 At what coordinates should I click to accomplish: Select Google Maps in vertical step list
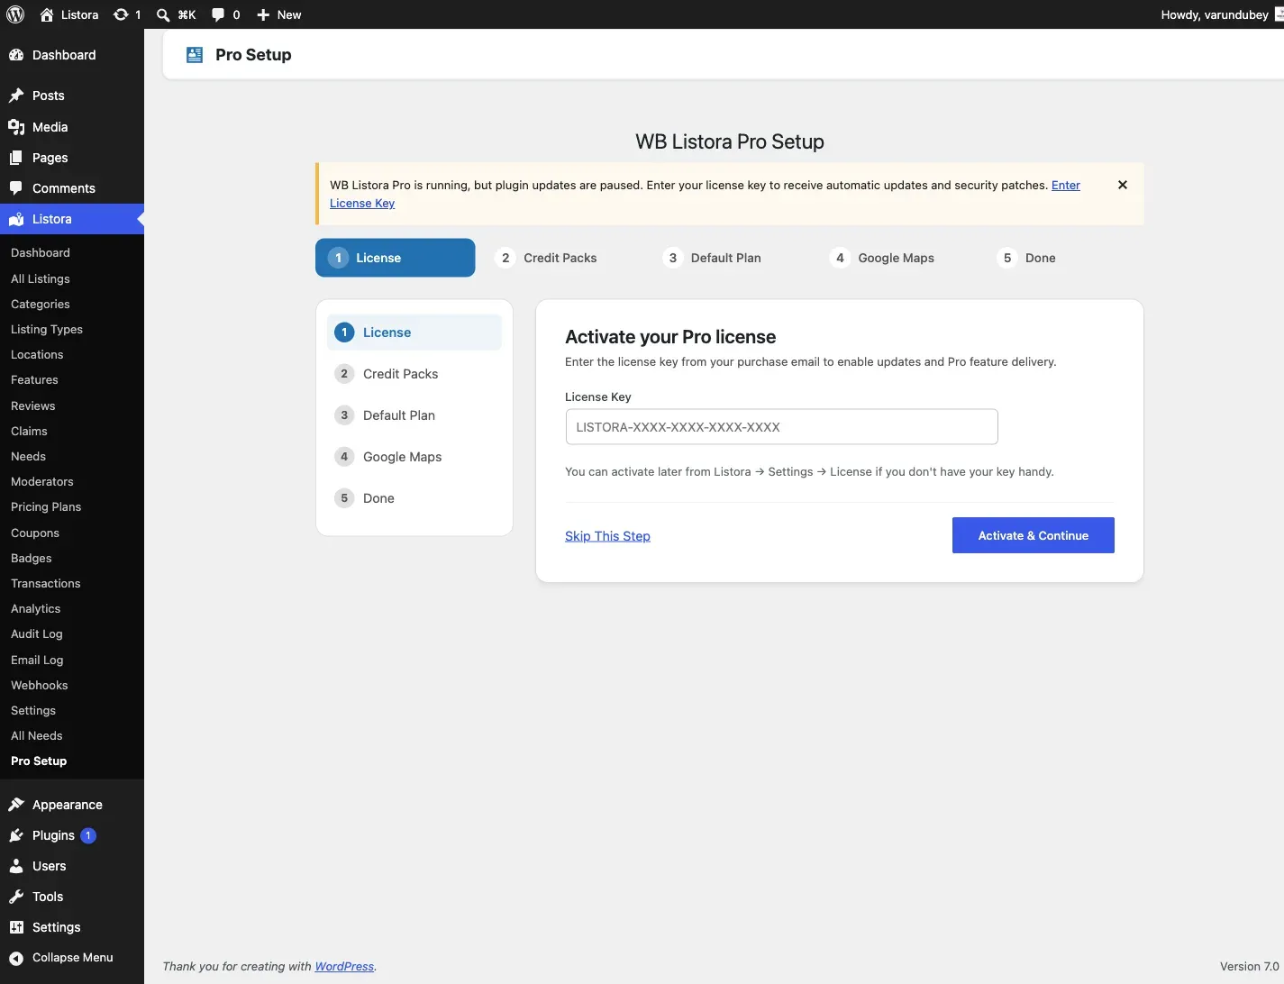(414, 457)
